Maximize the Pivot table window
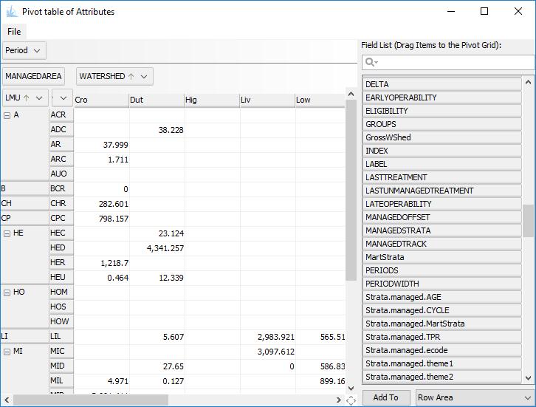Viewport: 536px width, 407px height. point(484,12)
